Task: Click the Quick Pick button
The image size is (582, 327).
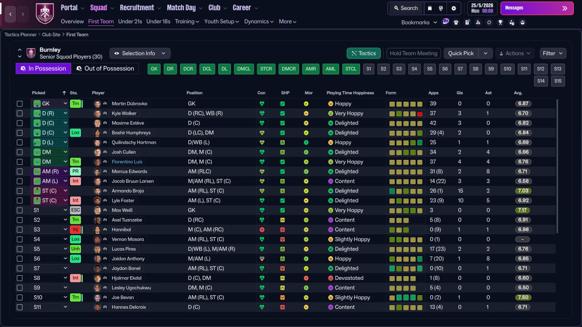Action: [x=461, y=53]
